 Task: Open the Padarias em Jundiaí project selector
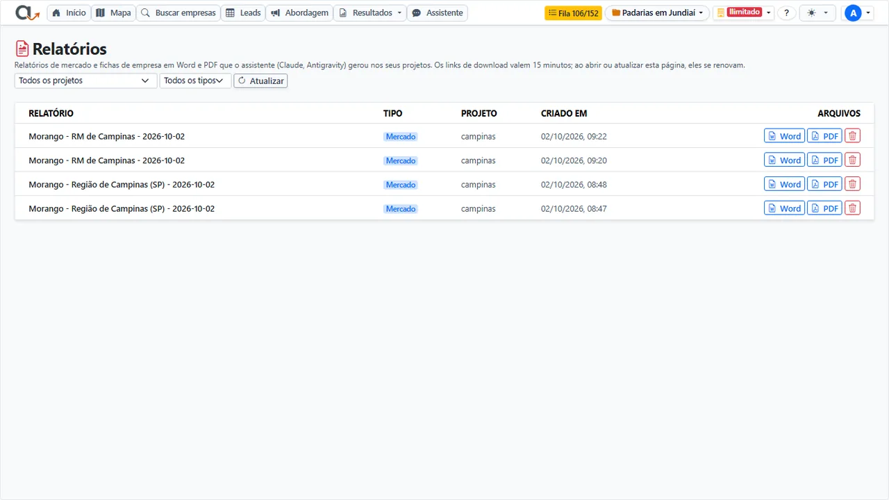point(657,12)
